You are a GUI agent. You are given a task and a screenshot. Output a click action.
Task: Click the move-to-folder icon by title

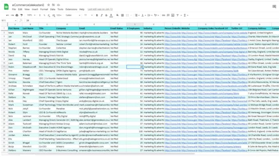[x=53, y=5]
